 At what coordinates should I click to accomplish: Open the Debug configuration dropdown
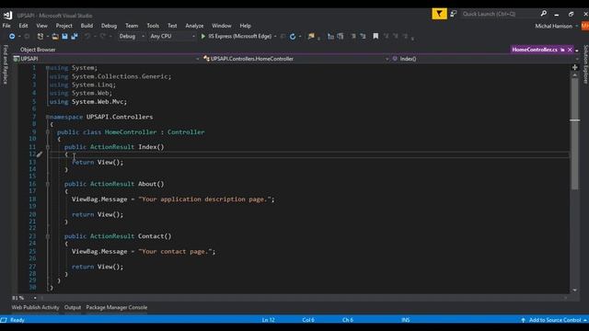tap(132, 37)
